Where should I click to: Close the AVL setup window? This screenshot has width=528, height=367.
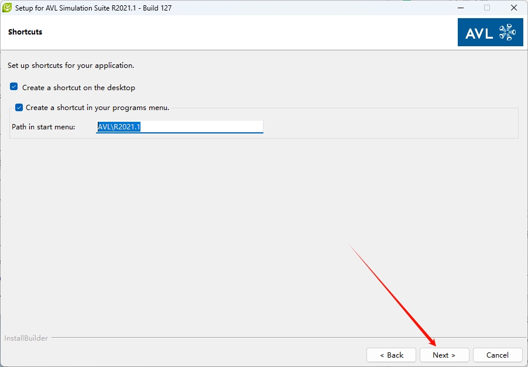coord(513,8)
